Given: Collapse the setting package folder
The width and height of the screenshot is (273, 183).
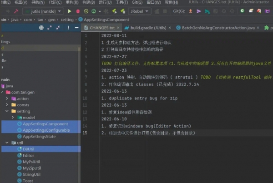Looking at the screenshot, I should [x=7, y=111].
